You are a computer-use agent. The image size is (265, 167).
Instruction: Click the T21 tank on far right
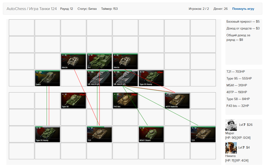point(203,134)
